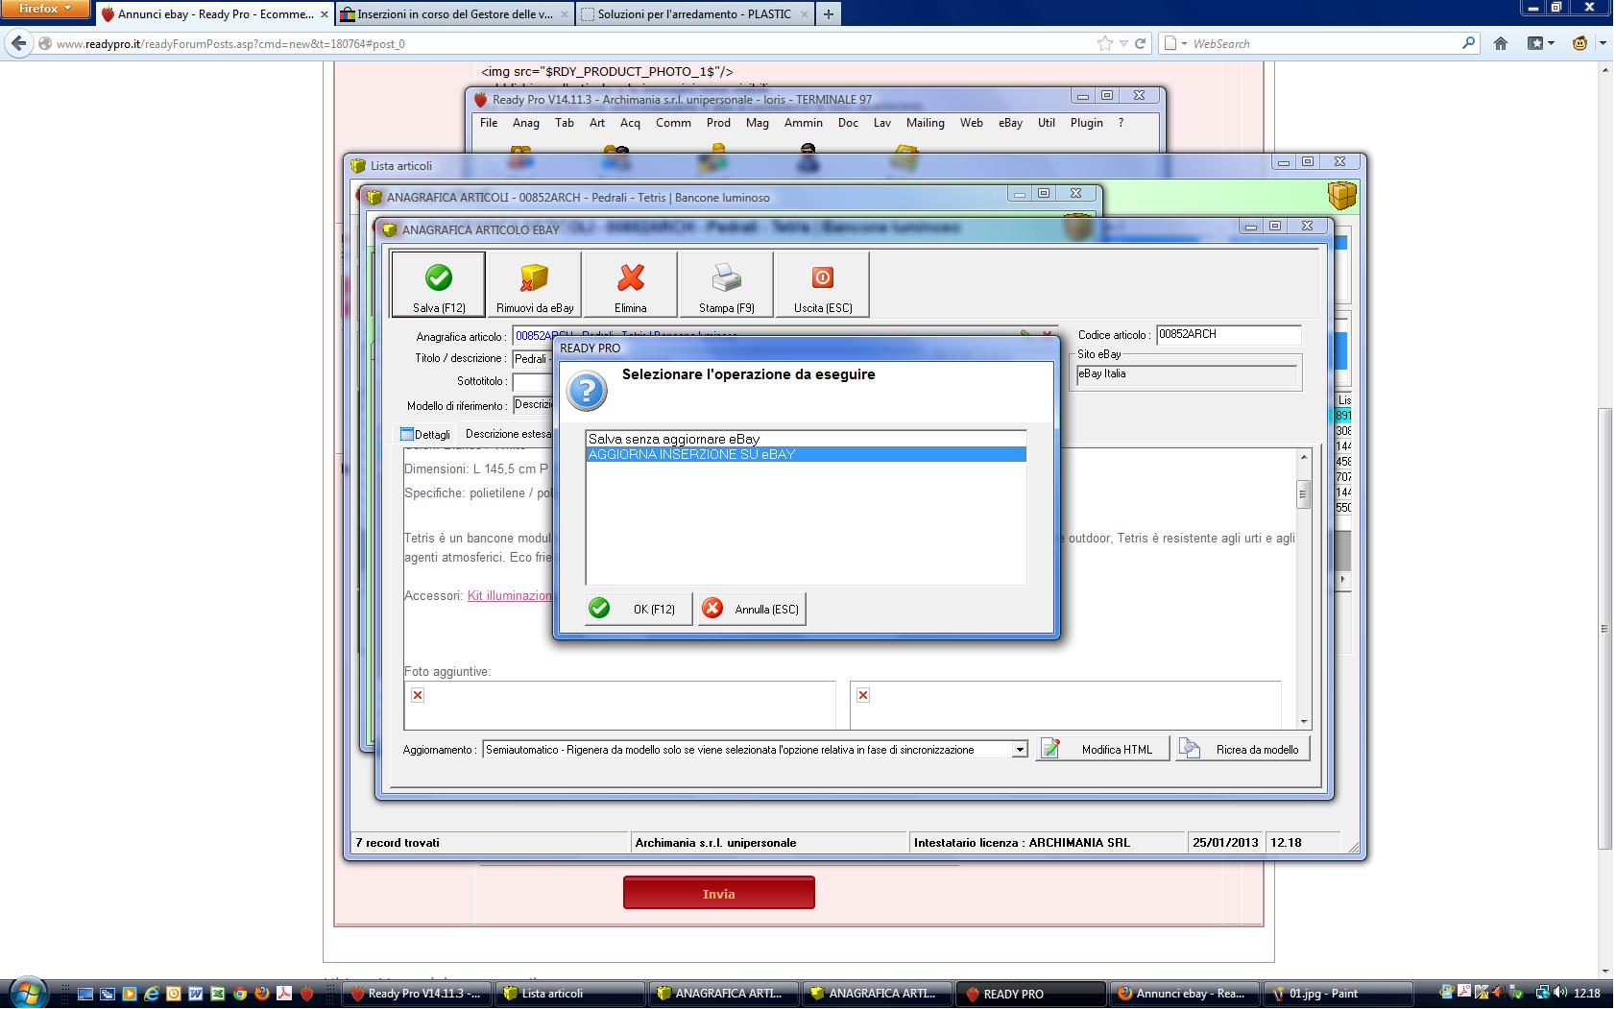
Task: Click the Salva (F12) green check button
Action: [439, 284]
